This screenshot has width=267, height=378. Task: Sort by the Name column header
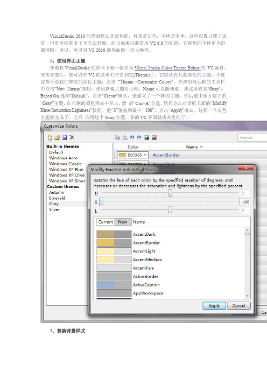click(x=194, y=147)
